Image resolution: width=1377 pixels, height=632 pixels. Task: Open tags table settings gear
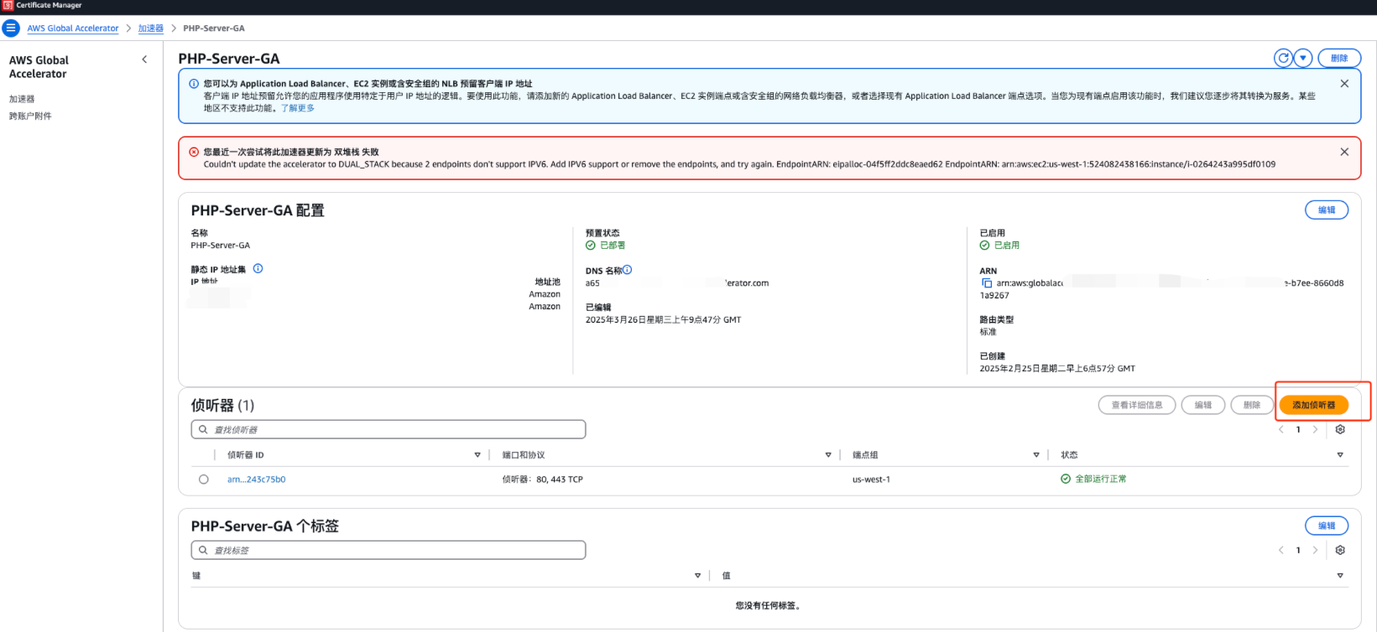tap(1340, 551)
